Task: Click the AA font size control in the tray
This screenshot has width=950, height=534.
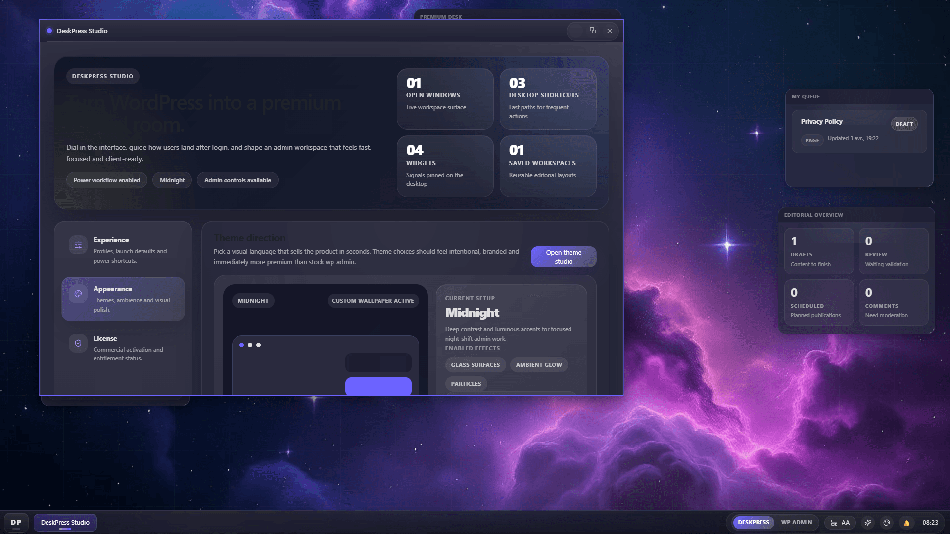Action: tap(845, 522)
